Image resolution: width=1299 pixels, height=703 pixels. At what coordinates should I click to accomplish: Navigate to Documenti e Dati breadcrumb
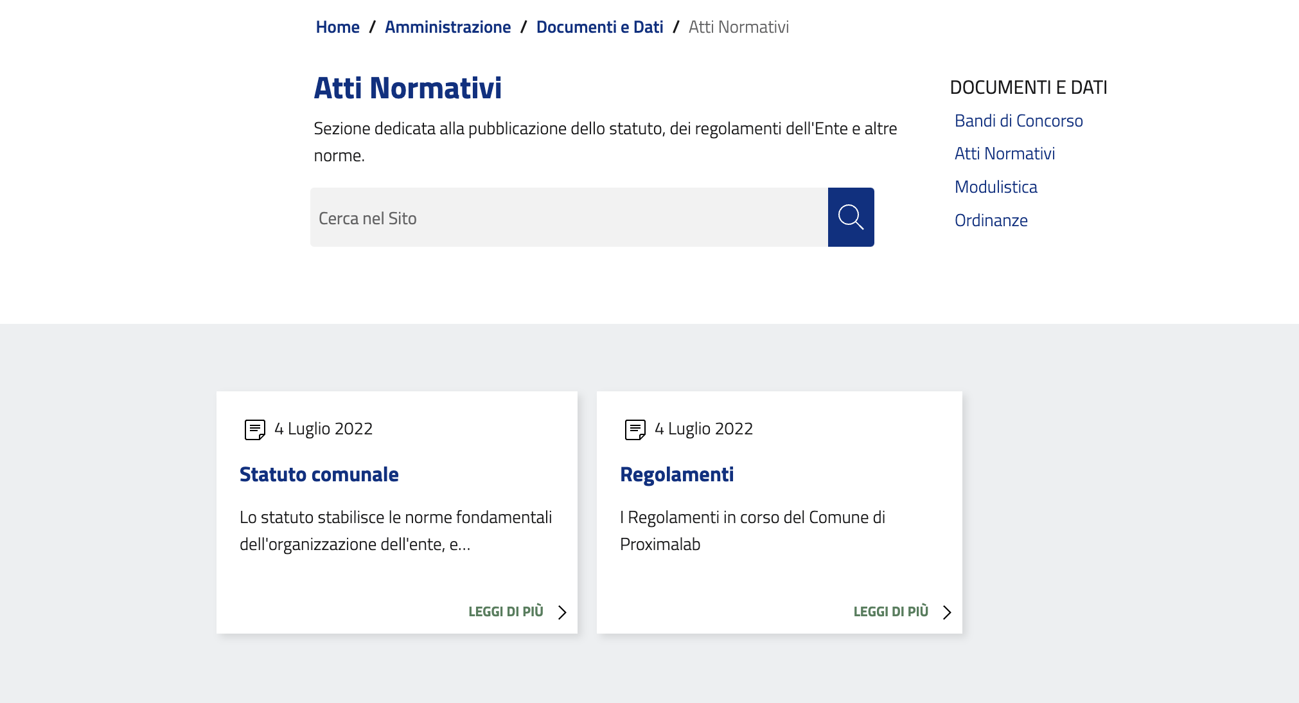(x=599, y=27)
